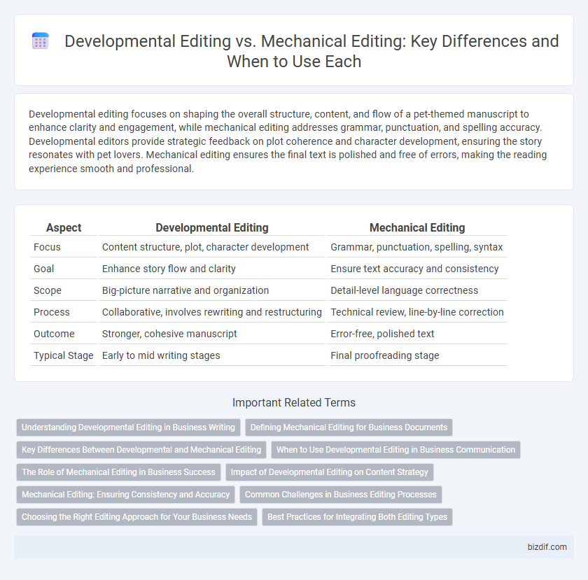Open Best Practices for Integrating Both Editing Types

(357, 516)
